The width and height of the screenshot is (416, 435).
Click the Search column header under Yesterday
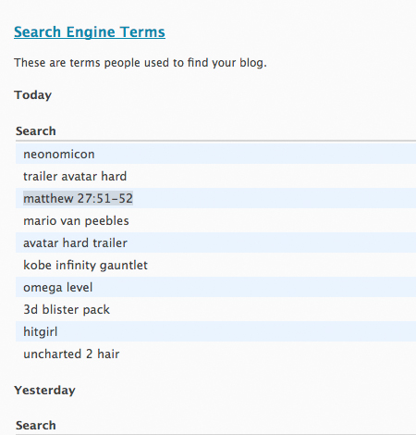click(x=36, y=426)
